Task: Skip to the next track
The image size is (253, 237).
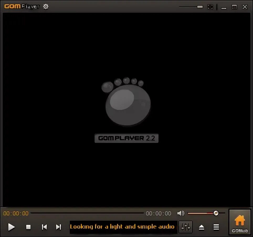Action: (x=59, y=227)
